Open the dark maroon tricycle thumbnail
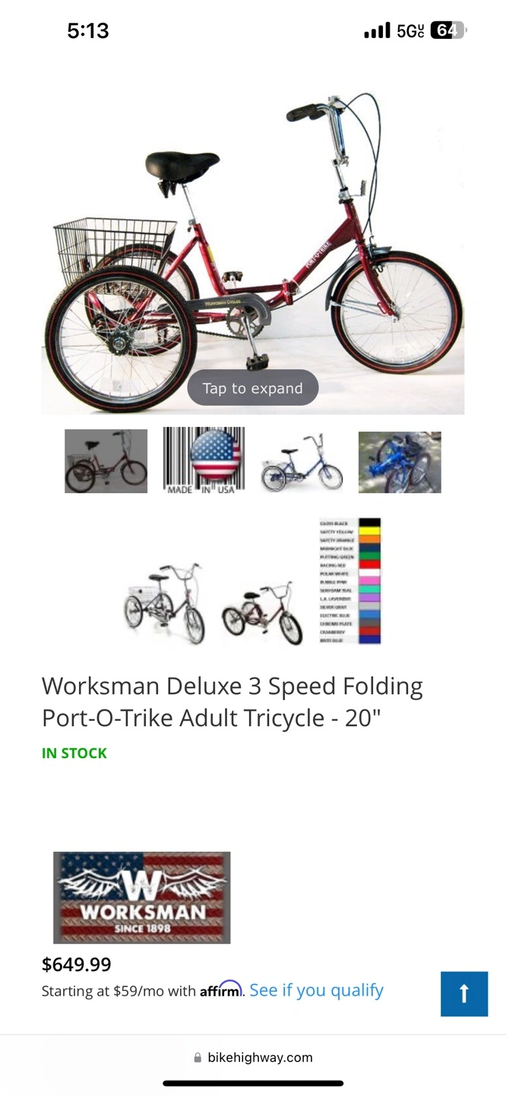This screenshot has width=506, height=1096. 262,613
